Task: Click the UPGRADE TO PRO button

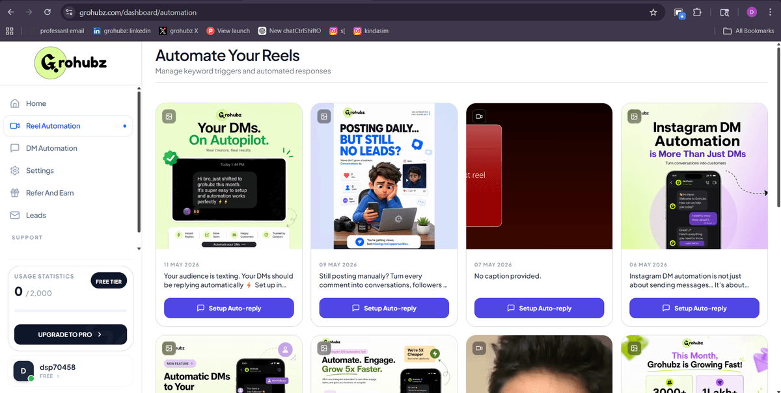Action: [70, 335]
